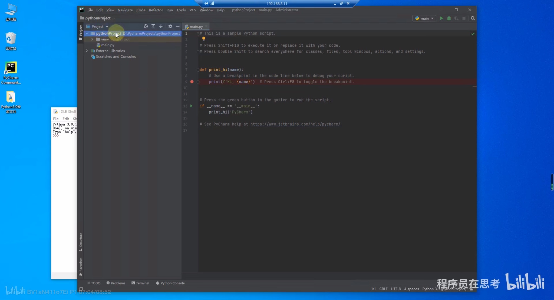554x300 pixels.
Task: Open File menu in IDLE Shell window
Action: 56,119
